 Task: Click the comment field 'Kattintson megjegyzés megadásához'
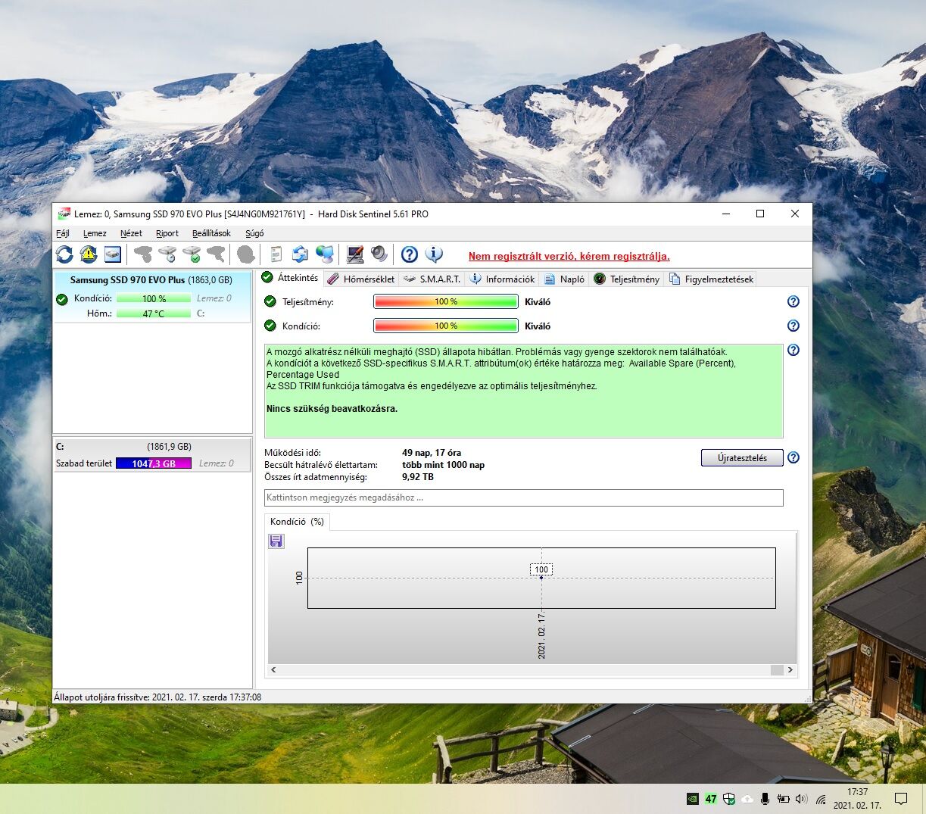523,497
